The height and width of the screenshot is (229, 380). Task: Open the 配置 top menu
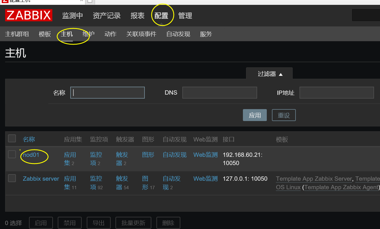click(x=161, y=16)
